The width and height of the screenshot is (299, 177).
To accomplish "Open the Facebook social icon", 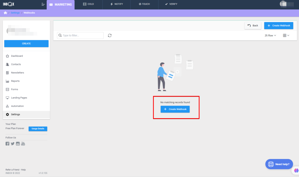I will pyautogui.click(x=8, y=144).
